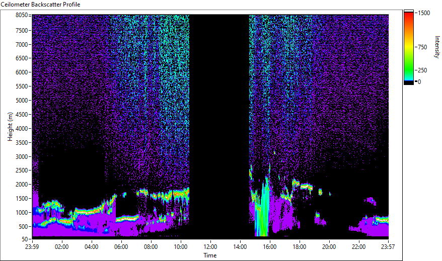Click the 6000 height tick label
The width and height of the screenshot is (442, 261).
click(22, 72)
